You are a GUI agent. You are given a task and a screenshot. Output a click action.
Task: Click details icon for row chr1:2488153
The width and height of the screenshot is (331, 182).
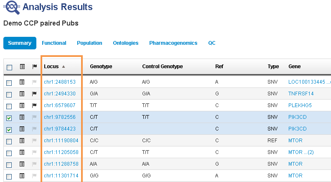(x=22, y=82)
